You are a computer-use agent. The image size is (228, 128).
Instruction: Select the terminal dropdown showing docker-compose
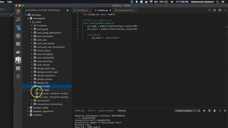pos(187,111)
